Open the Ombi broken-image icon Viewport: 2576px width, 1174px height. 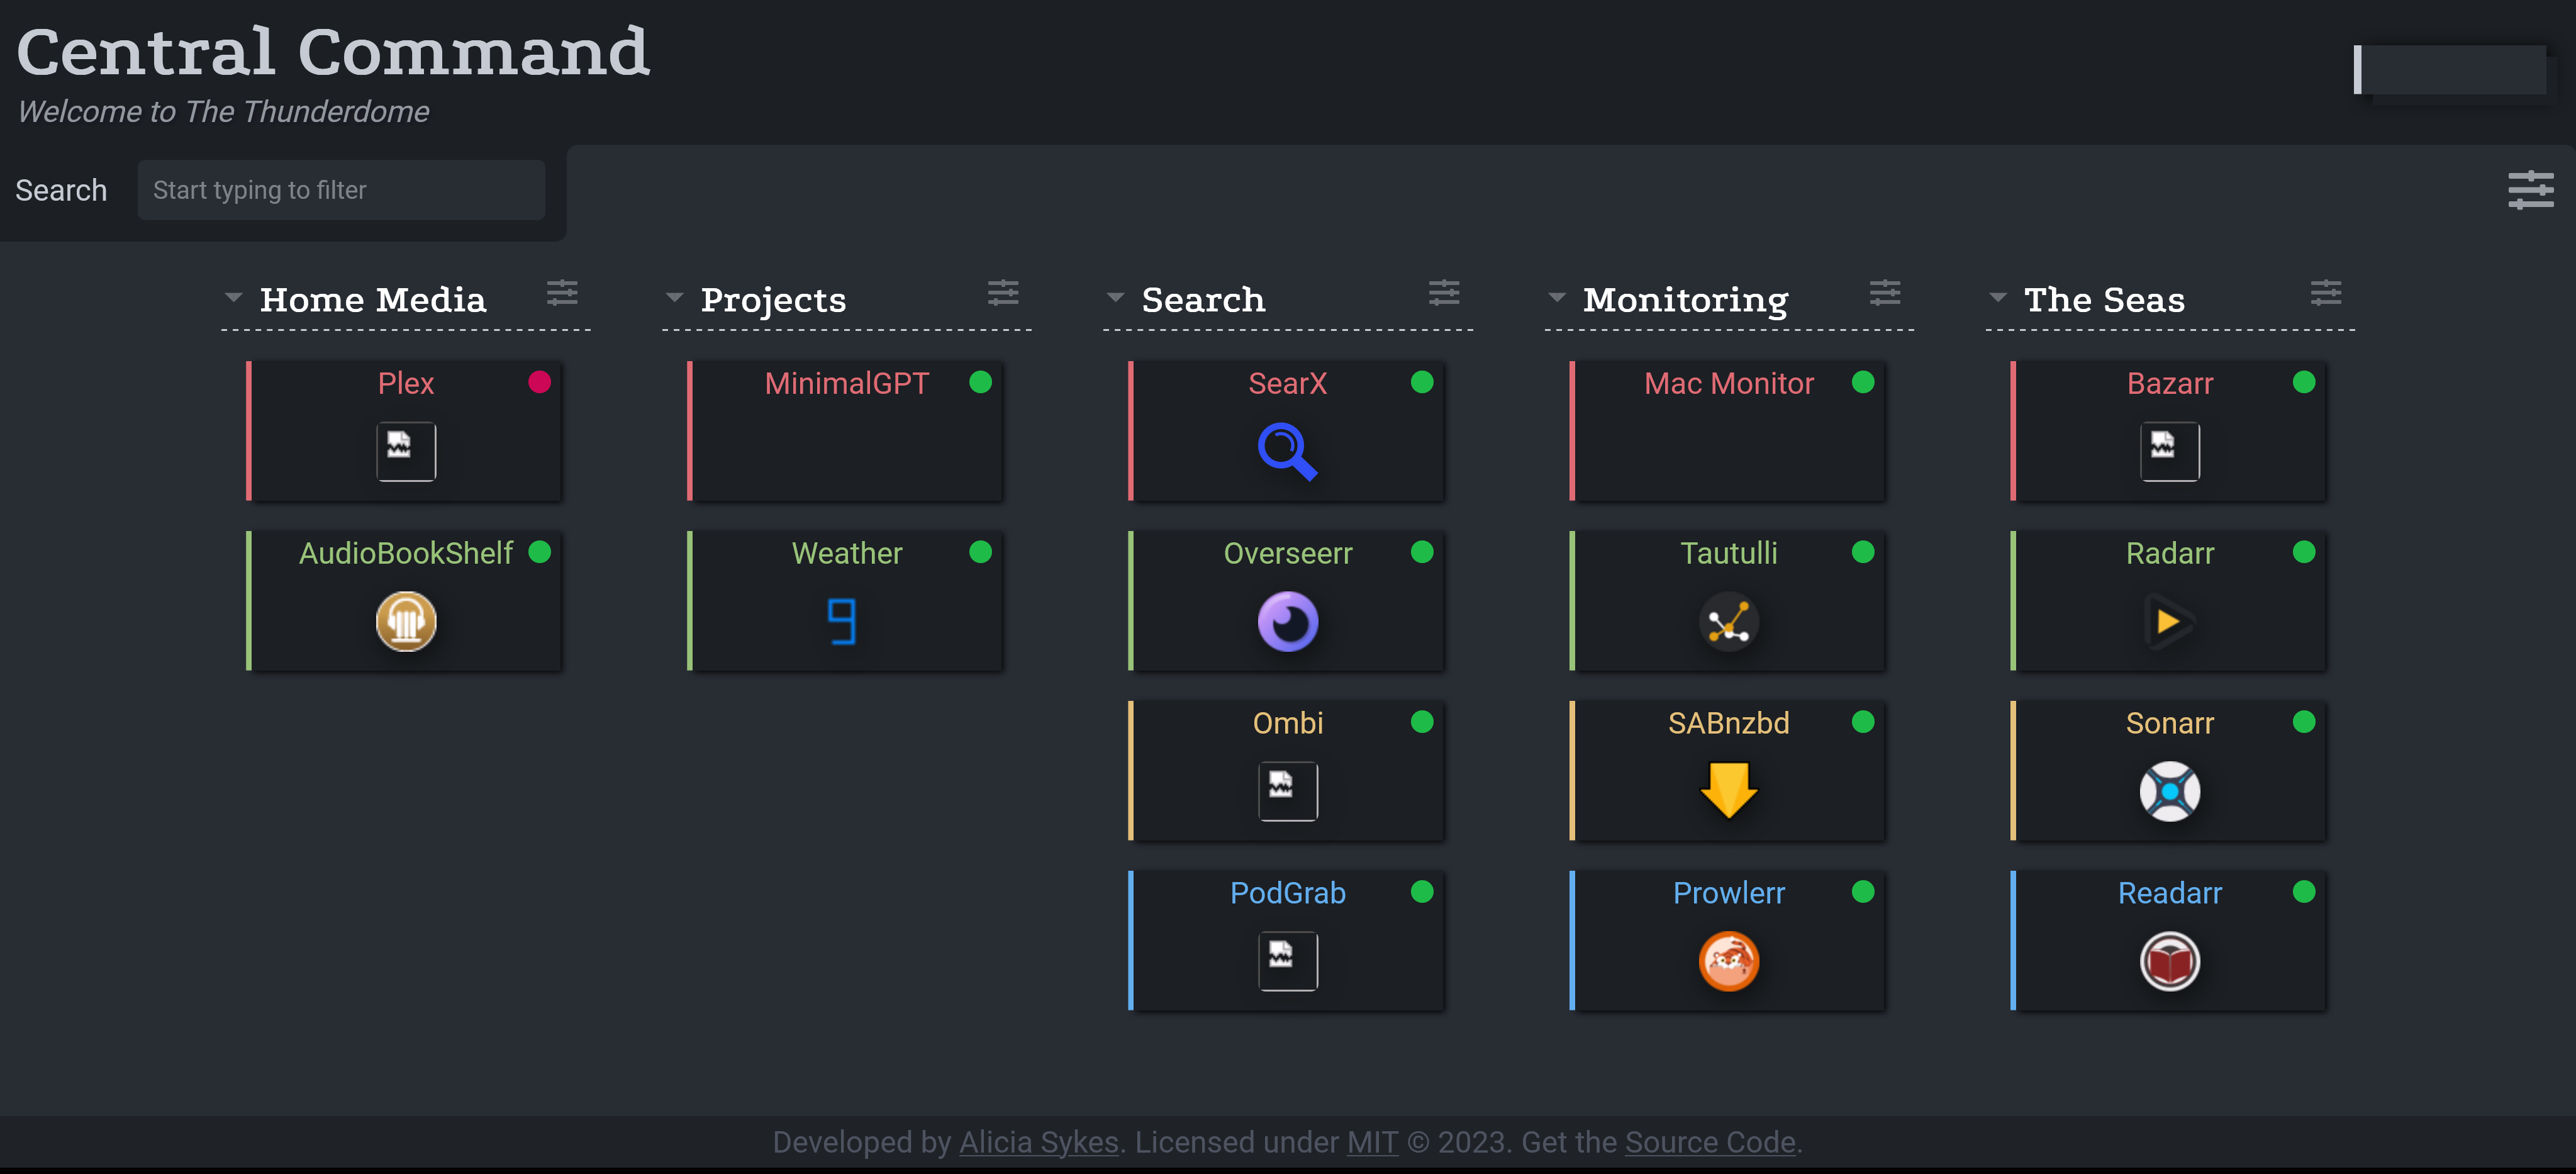(1287, 791)
